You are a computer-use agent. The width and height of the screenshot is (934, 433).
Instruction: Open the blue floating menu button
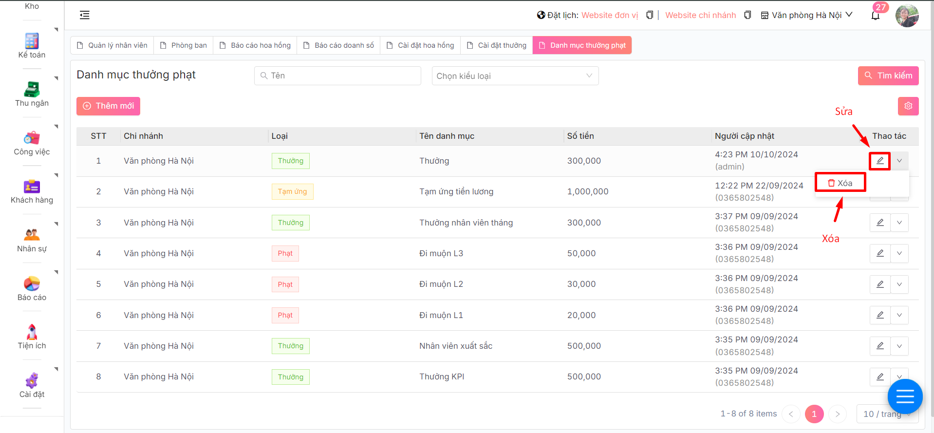pos(905,396)
